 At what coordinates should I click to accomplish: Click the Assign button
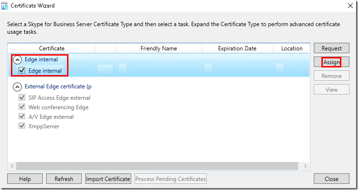coord(331,62)
